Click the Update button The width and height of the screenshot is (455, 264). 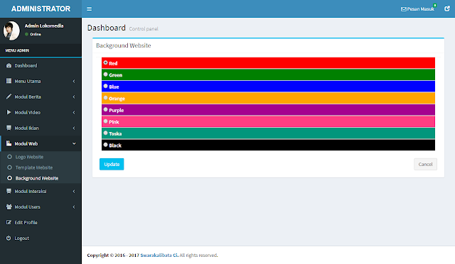tap(112, 165)
